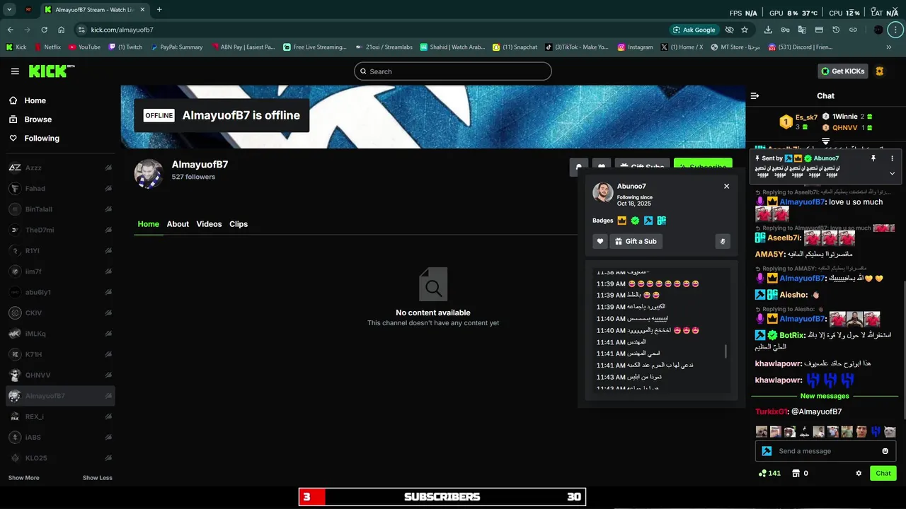Click the gold crown badge in user card
The height and width of the screenshot is (509, 906).
point(622,221)
